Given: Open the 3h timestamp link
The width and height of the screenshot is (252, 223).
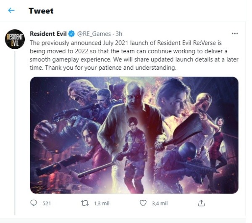Looking at the screenshot, I should point(119,34).
